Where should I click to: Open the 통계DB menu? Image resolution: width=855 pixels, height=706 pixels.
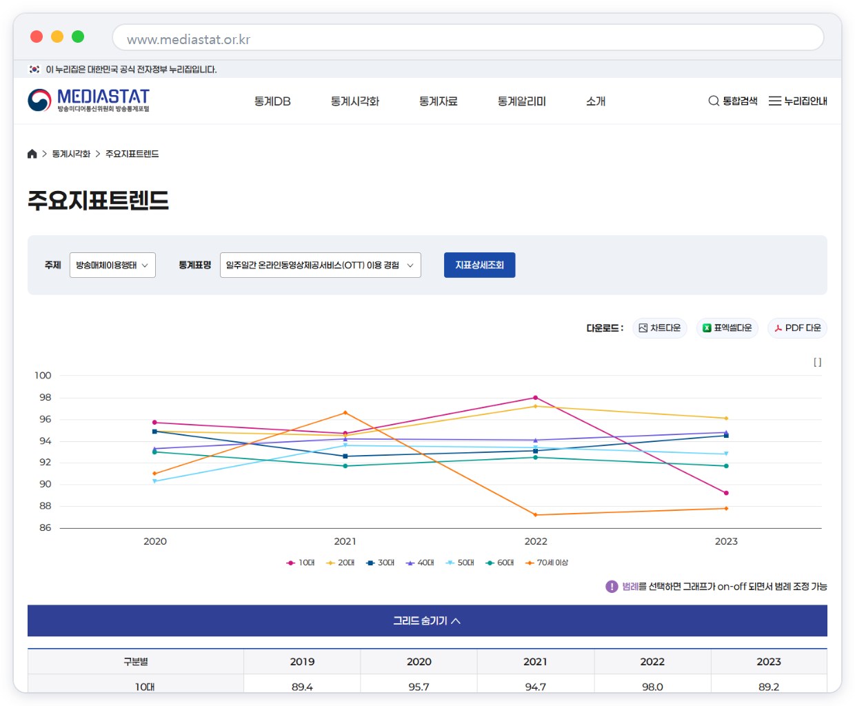[272, 101]
